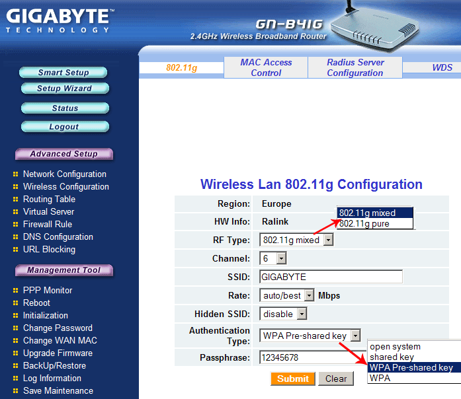Click the Ralink HW Info value
Image resolution: width=461 pixels, height=399 pixels.
(275, 221)
